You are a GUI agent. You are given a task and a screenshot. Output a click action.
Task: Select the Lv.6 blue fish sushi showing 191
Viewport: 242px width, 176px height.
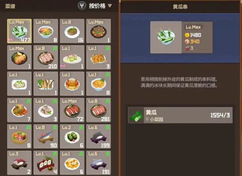coord(98,163)
